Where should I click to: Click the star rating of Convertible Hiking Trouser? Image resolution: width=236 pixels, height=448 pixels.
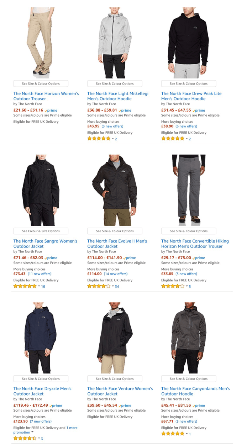pyautogui.click(x=173, y=286)
